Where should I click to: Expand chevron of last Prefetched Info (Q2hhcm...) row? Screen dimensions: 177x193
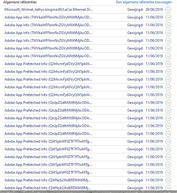click(168, 95)
